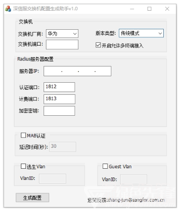Maximize the window using title bar icon
Image resolution: width=180 pixels, height=211 pixels.
click(x=149, y=9)
